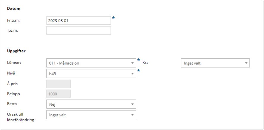
Task: Click the Fr.o.m. date field showing 2023-03-01
Action: [78, 20]
